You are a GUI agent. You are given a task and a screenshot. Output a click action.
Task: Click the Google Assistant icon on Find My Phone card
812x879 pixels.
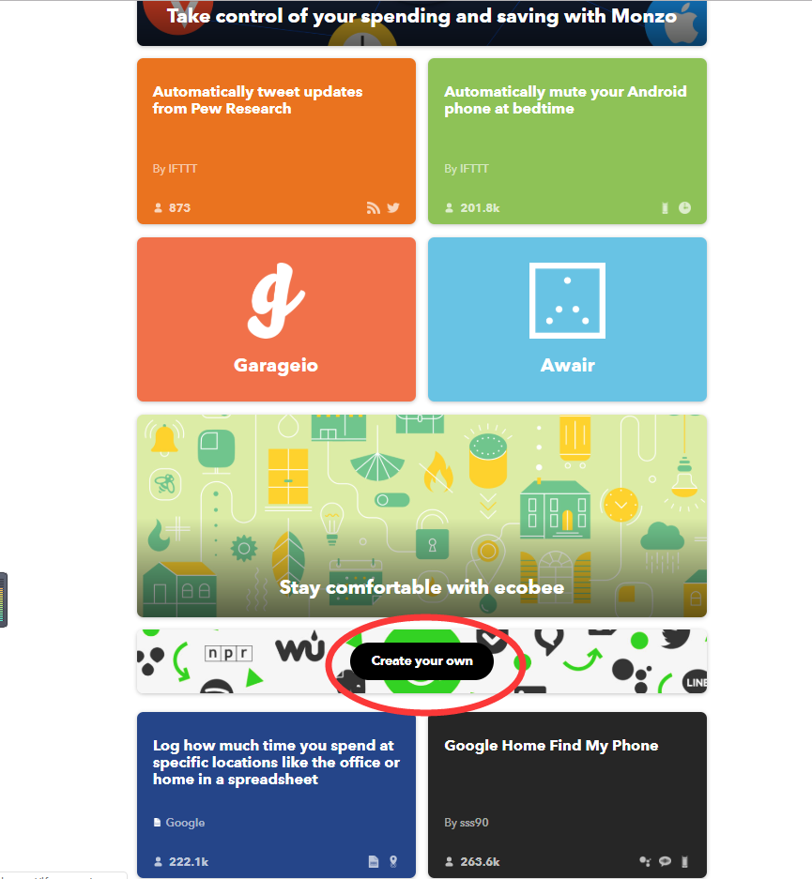[x=646, y=861]
